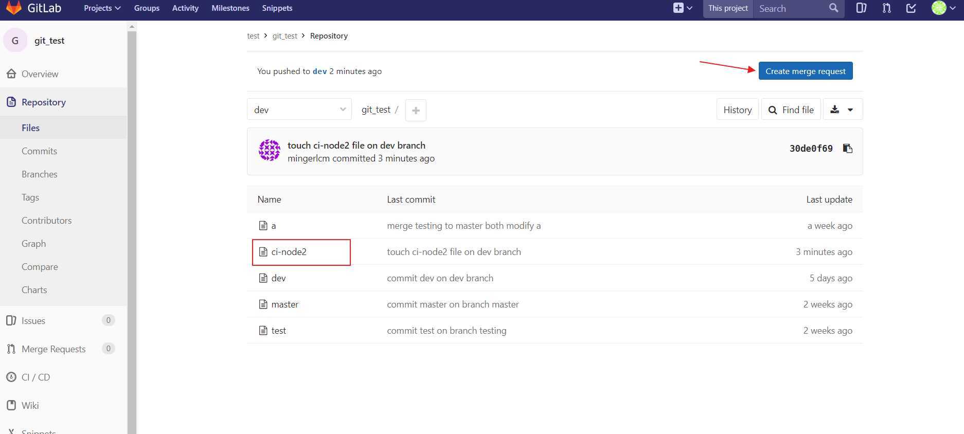This screenshot has height=434, width=964.
Task: Open the plus new-item icon in navbar
Action: [x=679, y=8]
